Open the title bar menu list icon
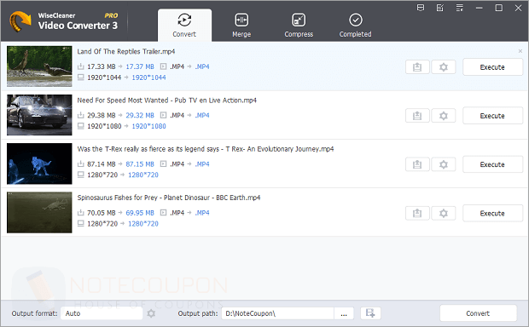This screenshot has width=529, height=327. click(460, 8)
